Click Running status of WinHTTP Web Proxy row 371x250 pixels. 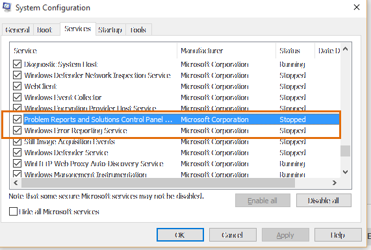click(x=292, y=164)
